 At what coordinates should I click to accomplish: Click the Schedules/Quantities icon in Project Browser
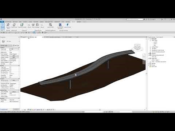point(150,55)
